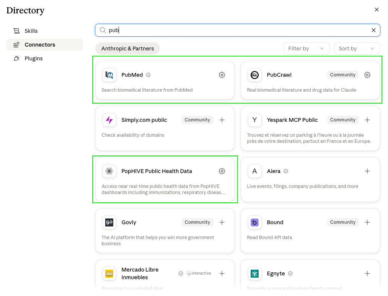
Task: Click 'Check availability of domains' description
Action: (133, 135)
